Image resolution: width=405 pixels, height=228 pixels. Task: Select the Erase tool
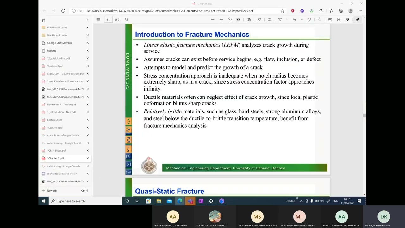coord(309,20)
